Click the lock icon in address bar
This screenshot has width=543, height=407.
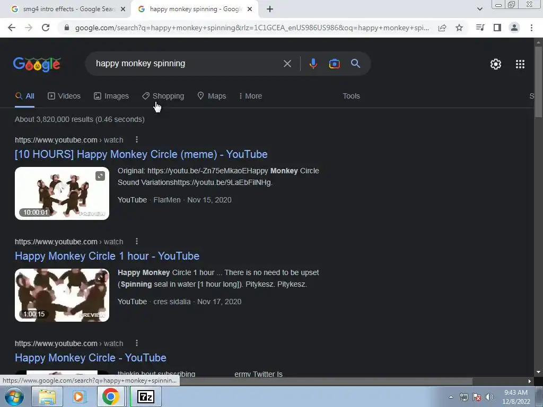[67, 28]
